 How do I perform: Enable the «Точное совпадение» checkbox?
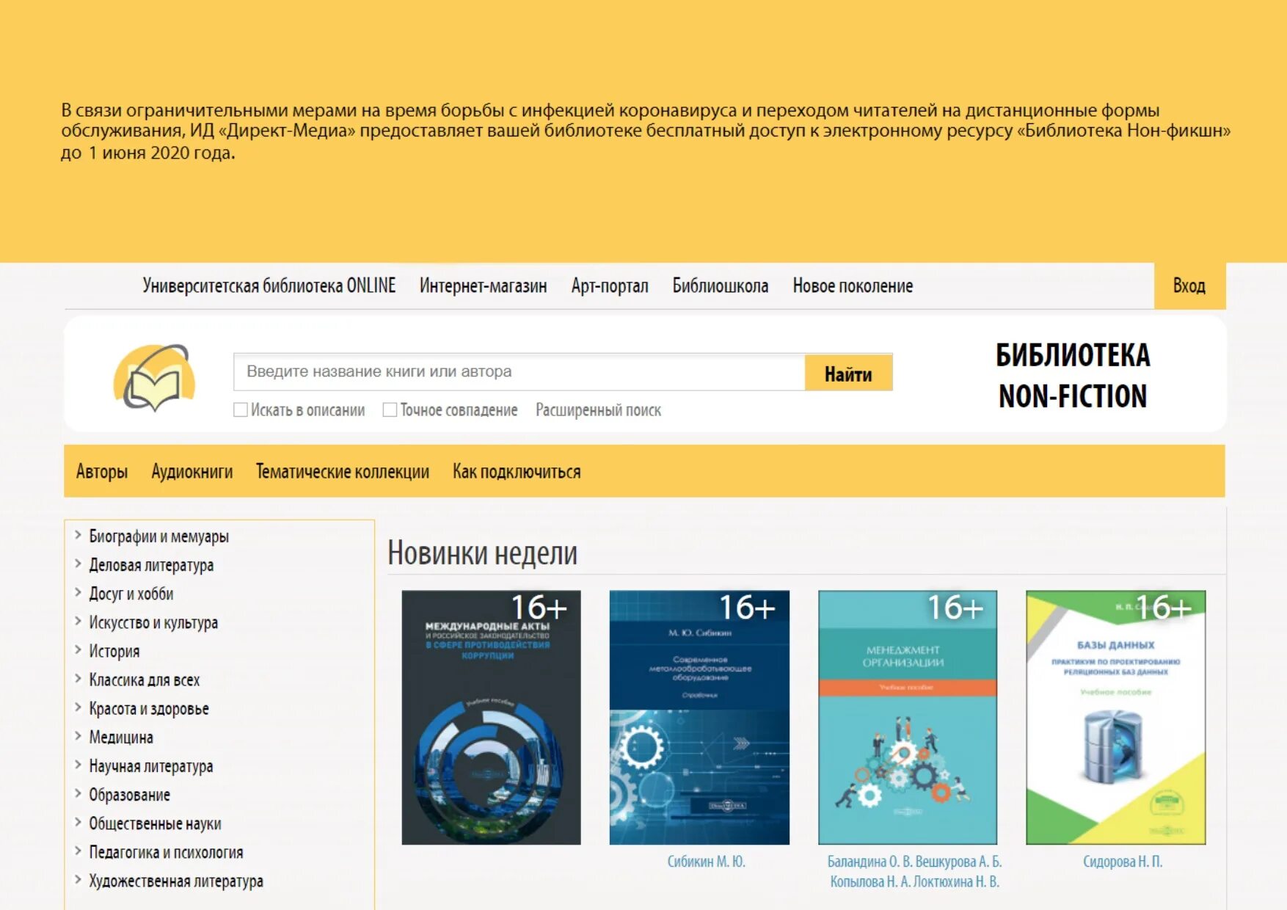[390, 409]
